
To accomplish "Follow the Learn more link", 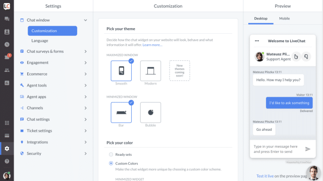I will point(152,45).
